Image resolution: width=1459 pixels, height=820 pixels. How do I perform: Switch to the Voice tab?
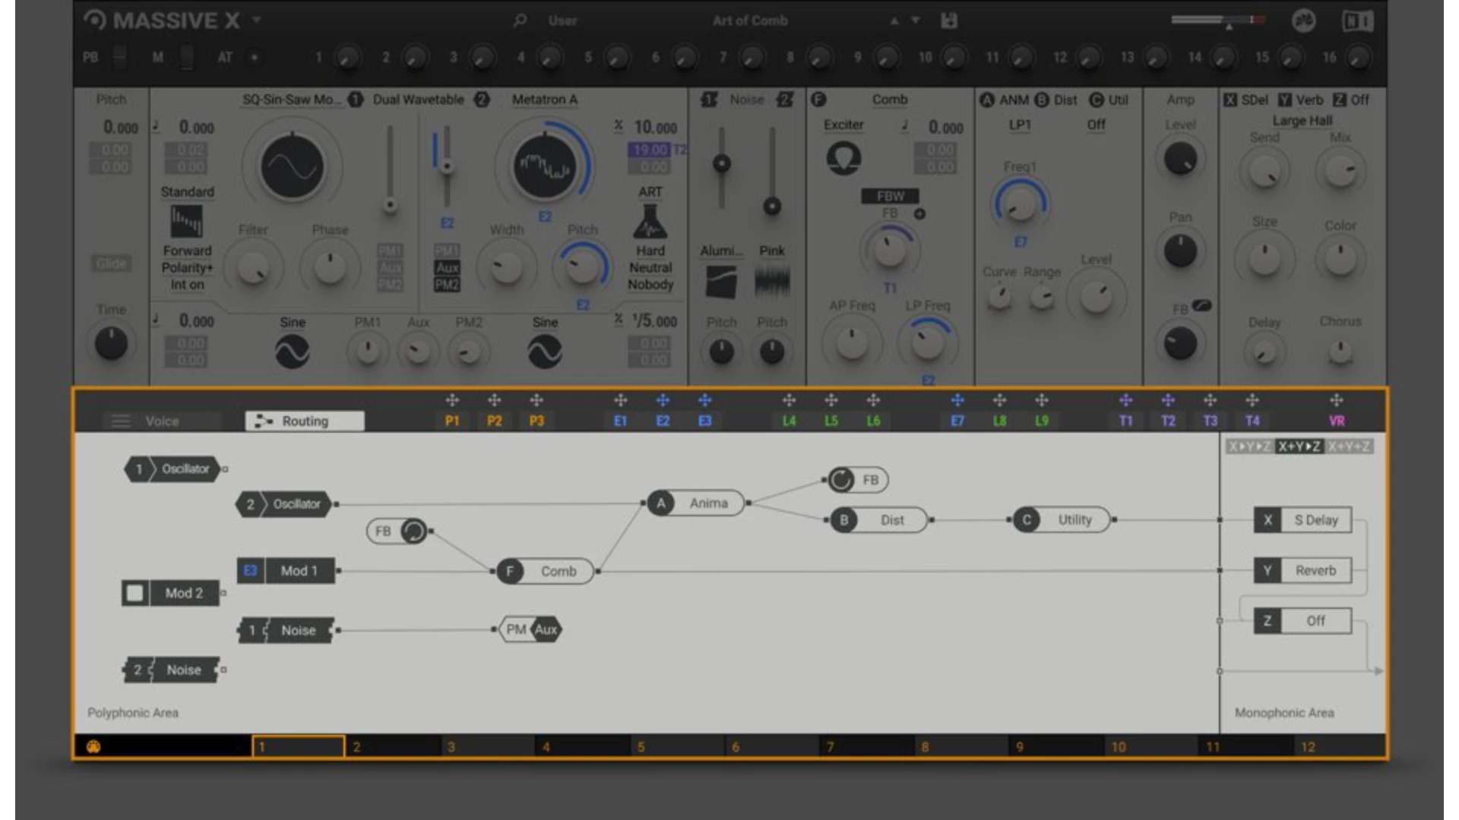click(x=162, y=421)
